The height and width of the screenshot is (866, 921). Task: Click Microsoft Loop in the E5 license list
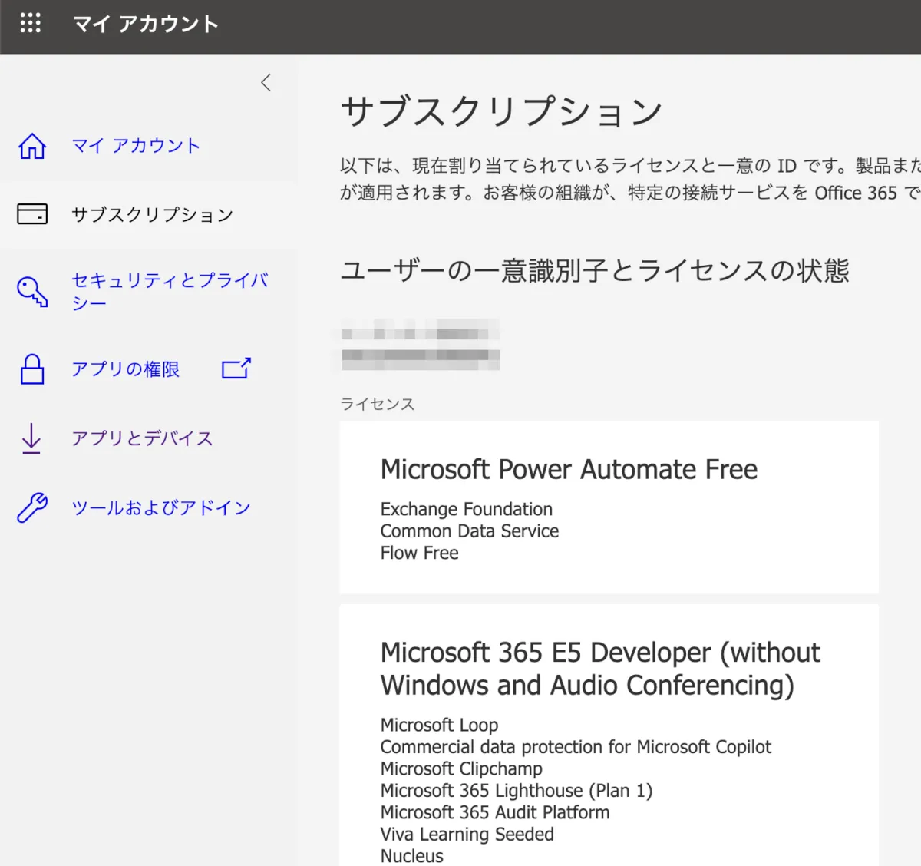pos(439,725)
